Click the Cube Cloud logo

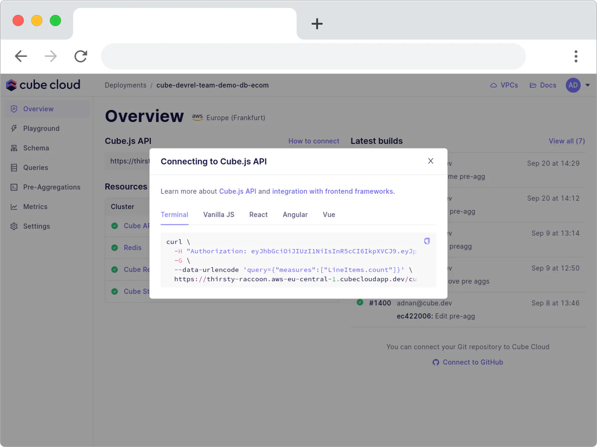(43, 85)
